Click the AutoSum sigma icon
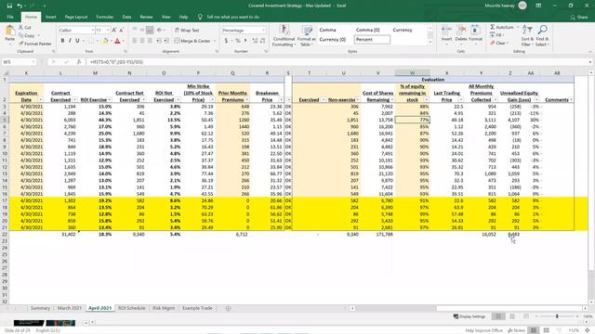595x334 pixels. [x=492, y=27]
